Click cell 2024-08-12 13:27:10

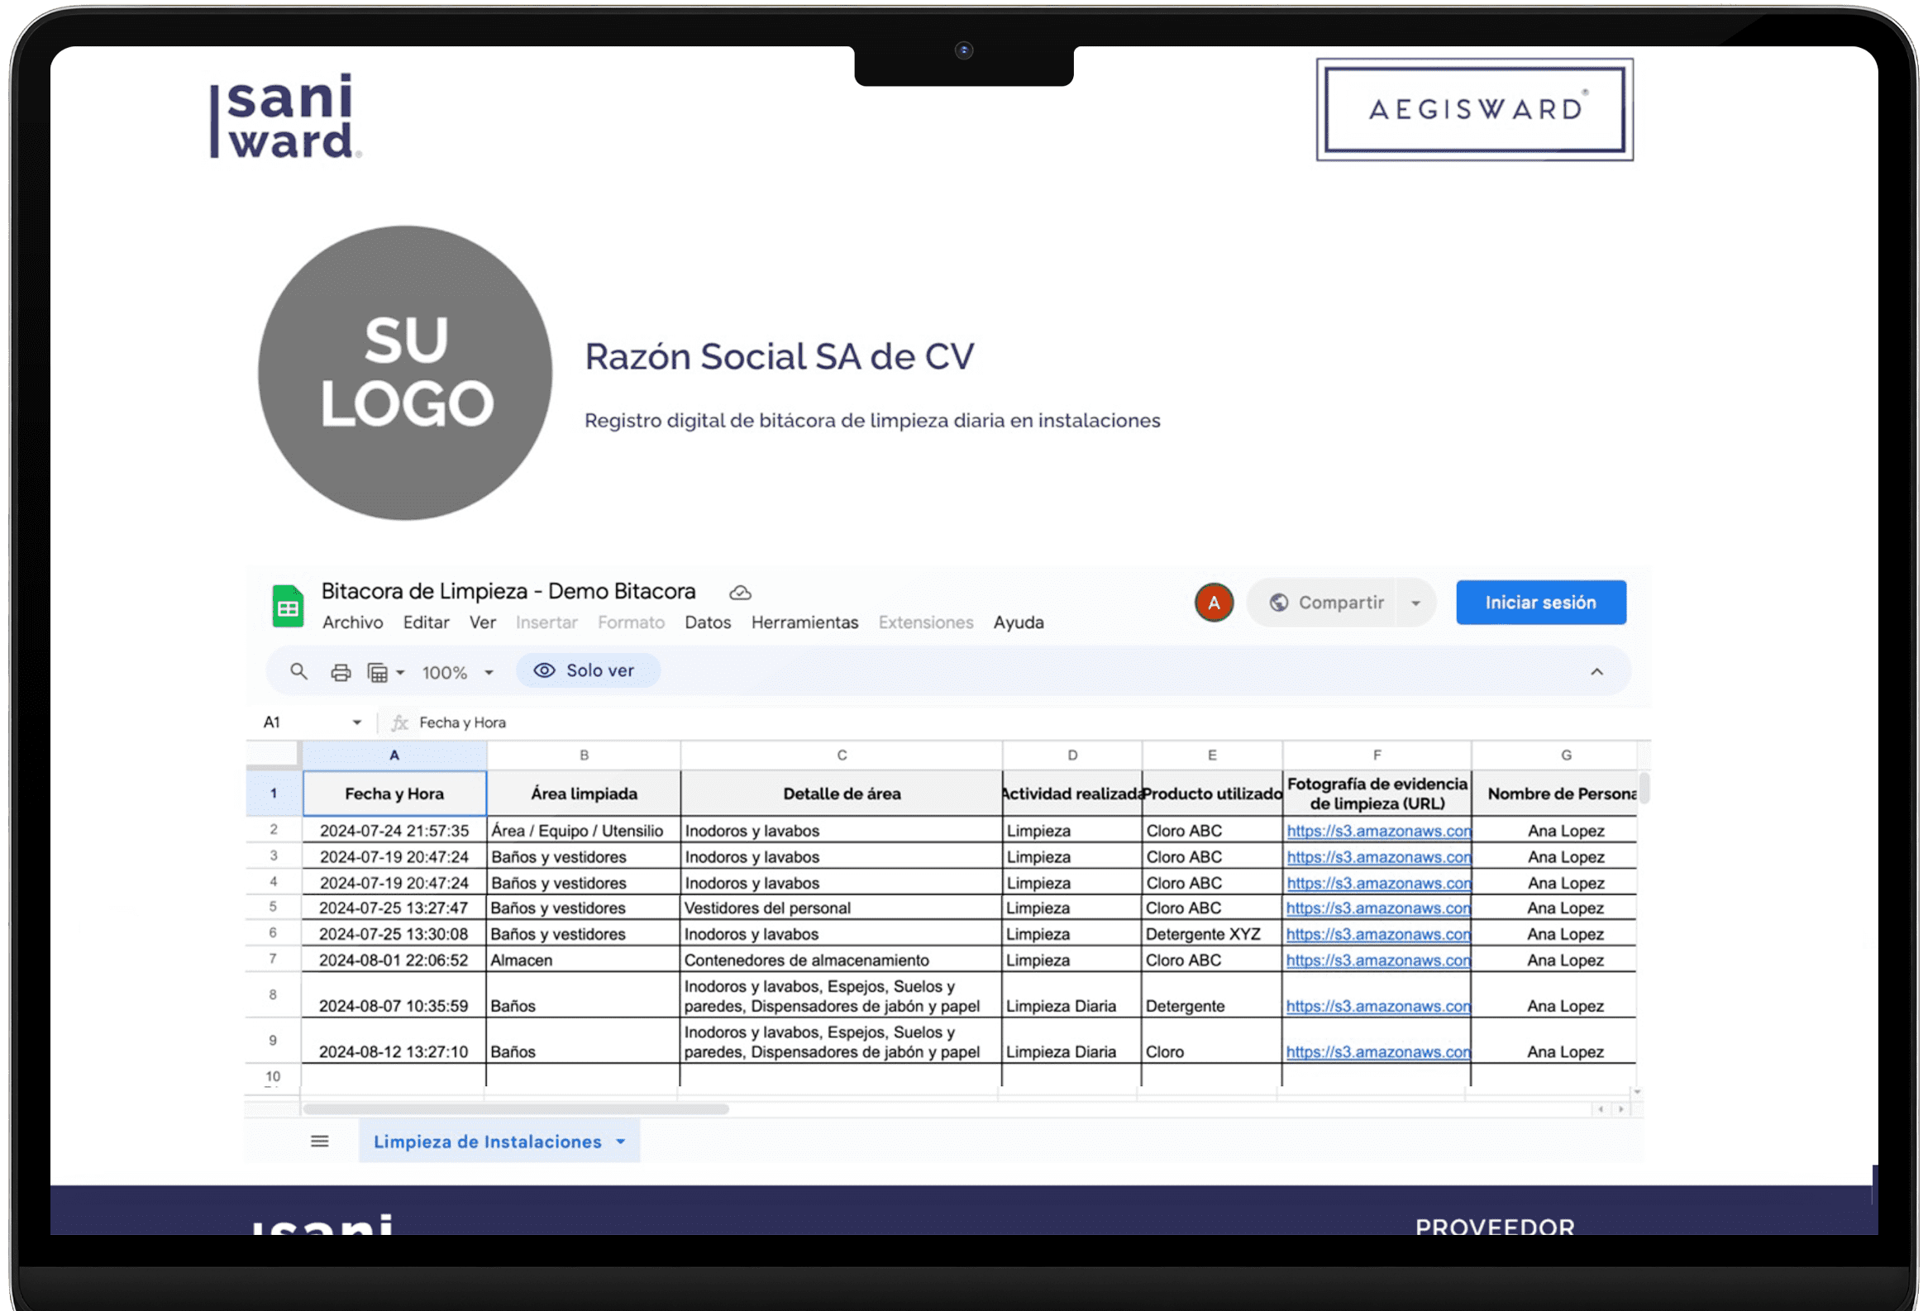coord(394,1042)
